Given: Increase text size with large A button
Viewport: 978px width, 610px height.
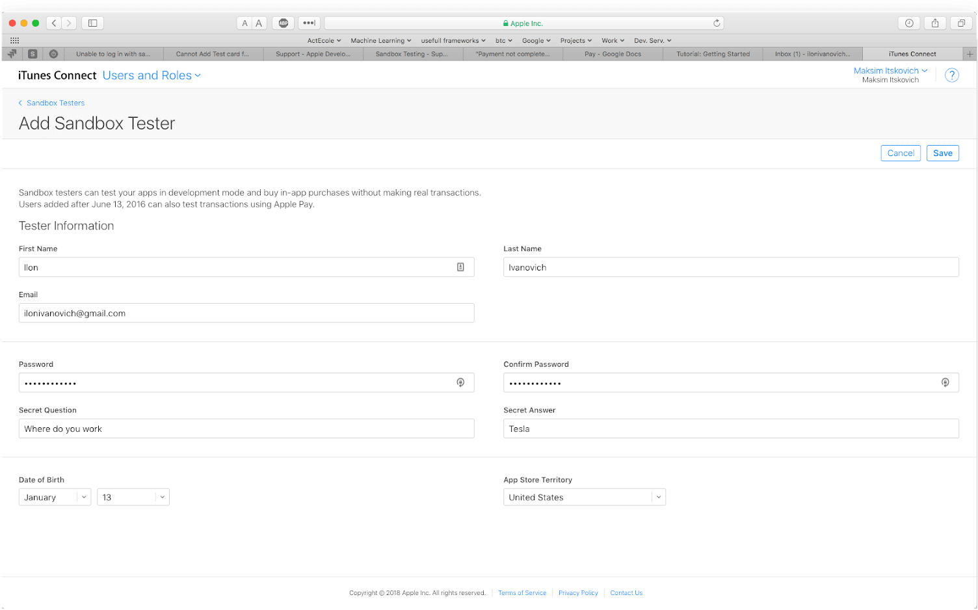Looking at the screenshot, I should tap(259, 23).
